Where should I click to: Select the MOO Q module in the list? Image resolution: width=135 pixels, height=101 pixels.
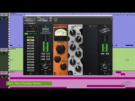(31, 40)
